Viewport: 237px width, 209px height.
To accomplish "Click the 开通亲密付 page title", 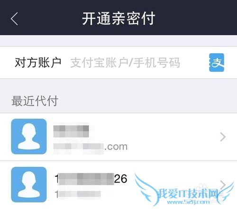I will pyautogui.click(x=118, y=18).
